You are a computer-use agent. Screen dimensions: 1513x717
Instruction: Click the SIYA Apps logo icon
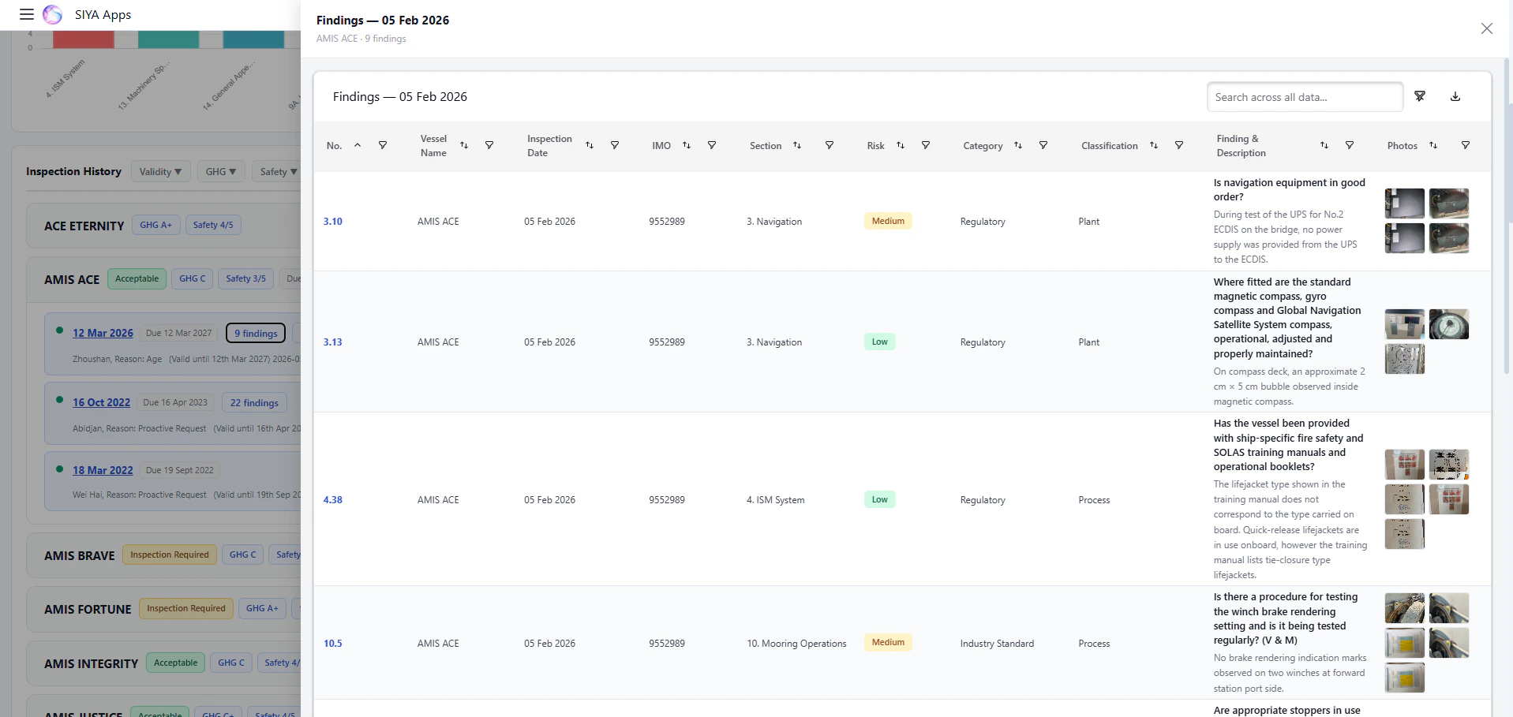point(52,14)
